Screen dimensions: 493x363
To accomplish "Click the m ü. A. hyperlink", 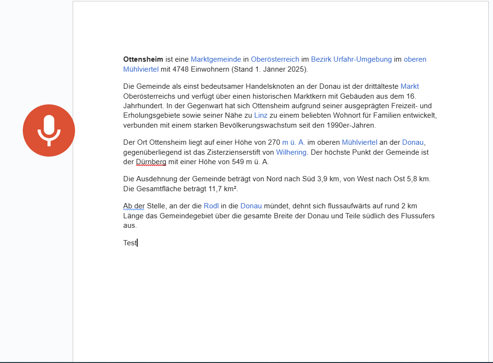I will coord(293,142).
